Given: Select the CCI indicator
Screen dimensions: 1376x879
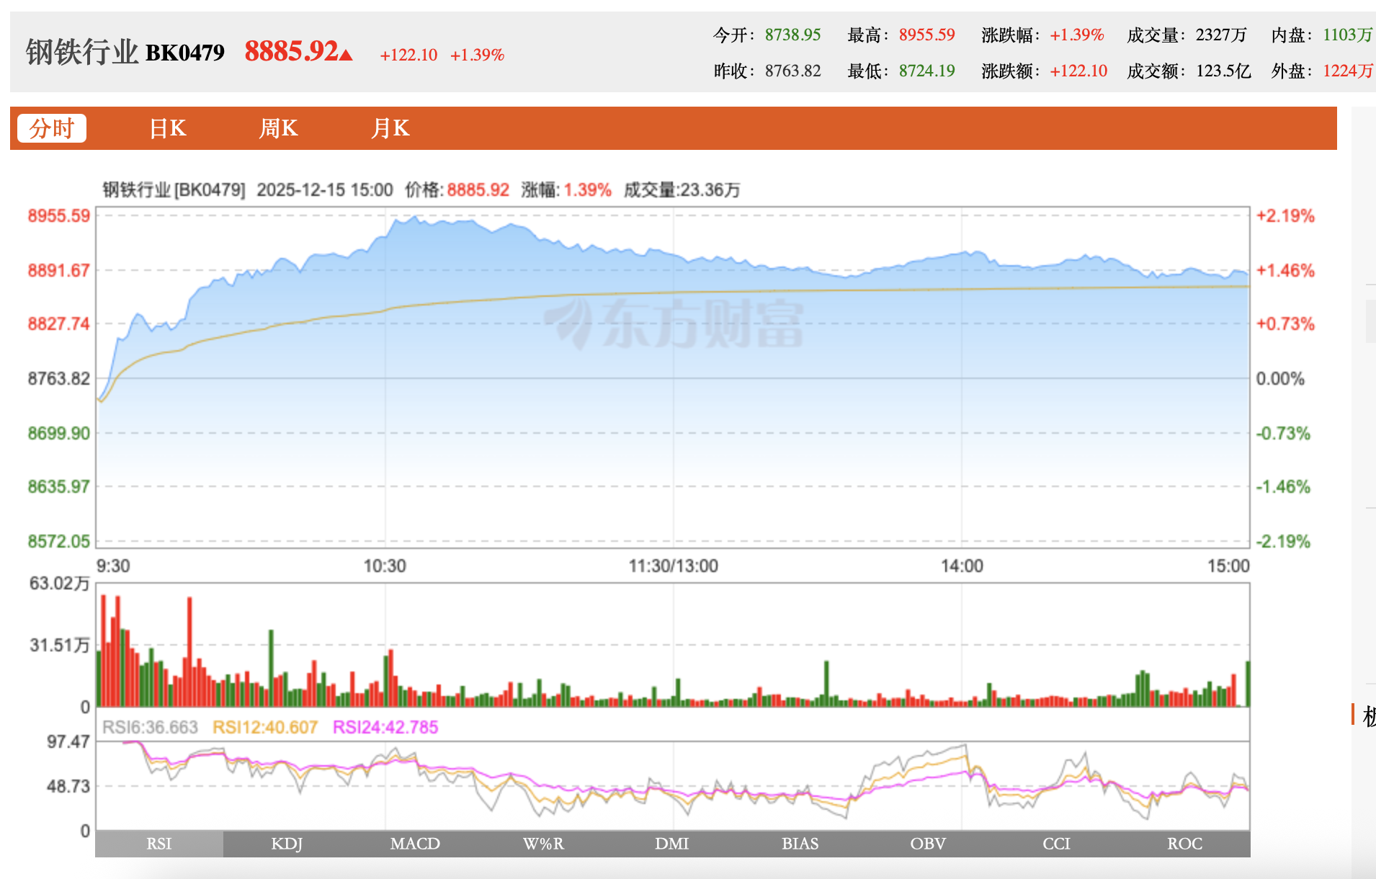Looking at the screenshot, I should (x=1056, y=844).
